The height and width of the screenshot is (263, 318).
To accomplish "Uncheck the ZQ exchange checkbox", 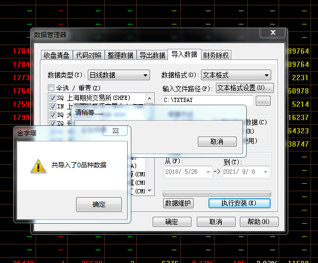I will tap(53, 123).
